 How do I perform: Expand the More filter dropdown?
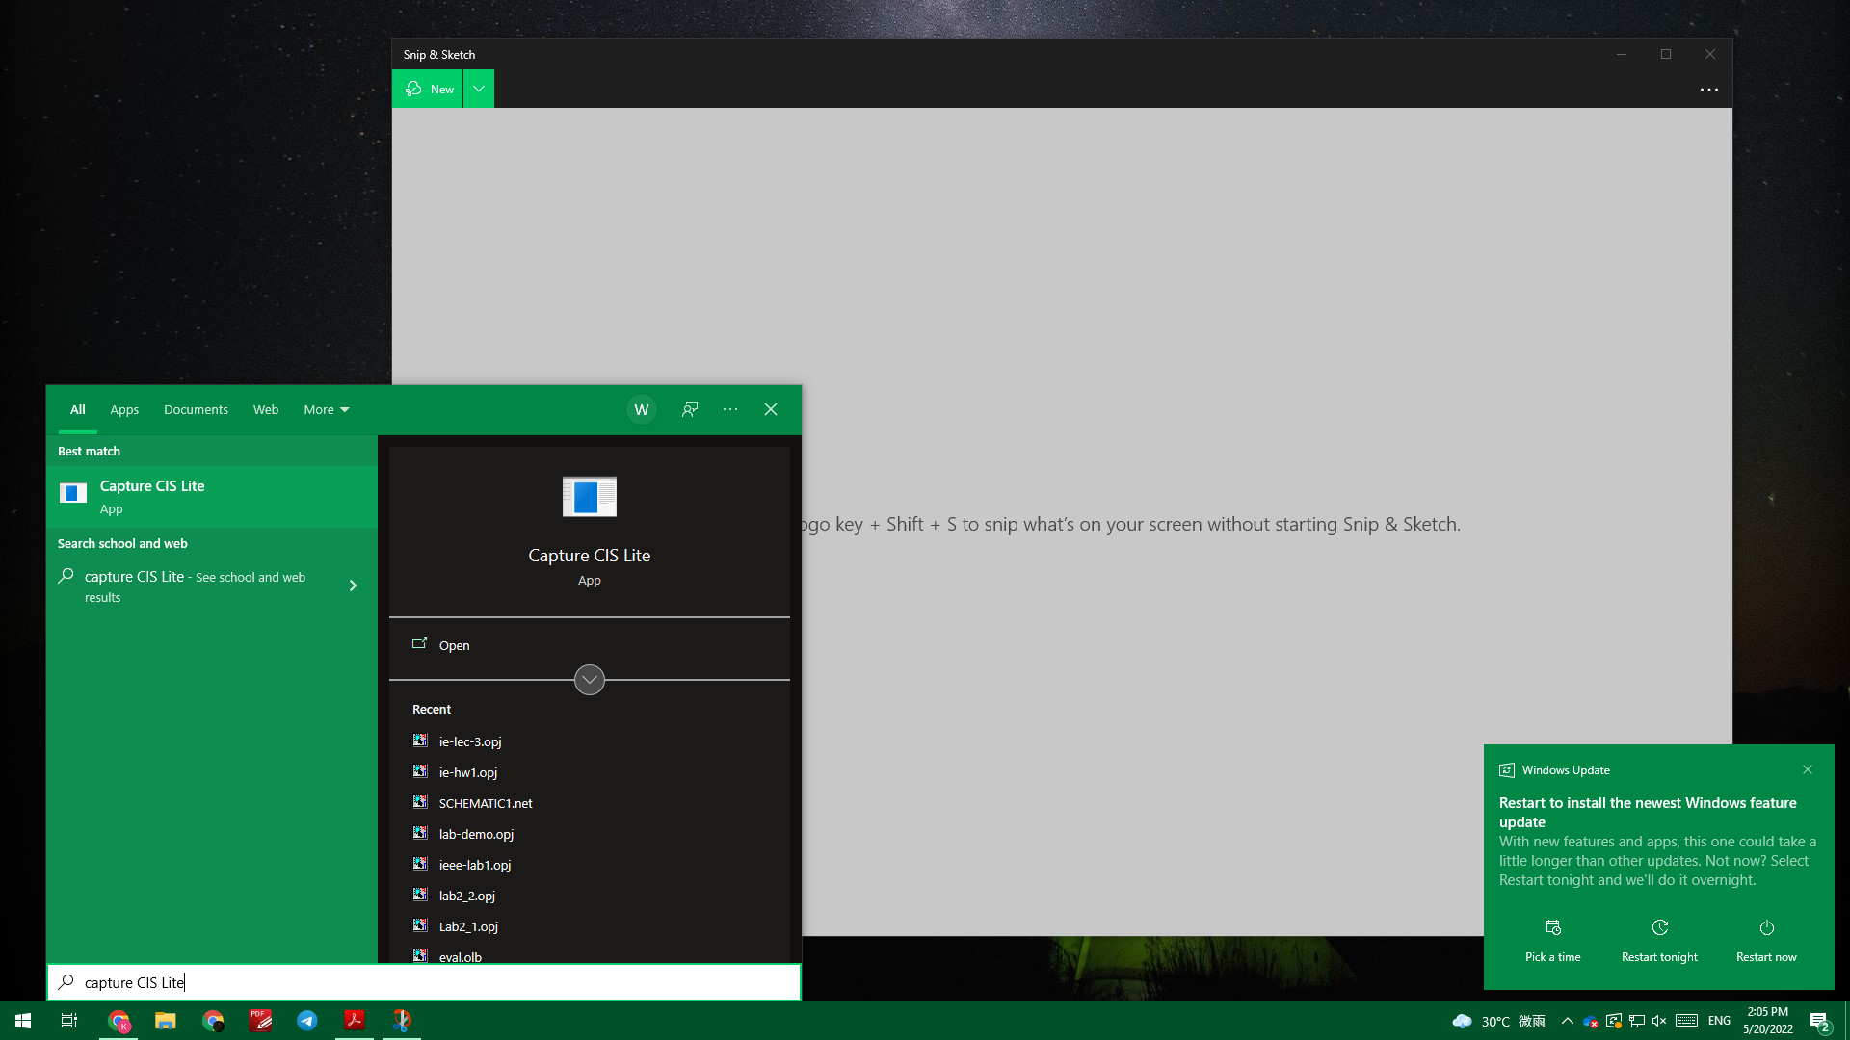coord(327,409)
